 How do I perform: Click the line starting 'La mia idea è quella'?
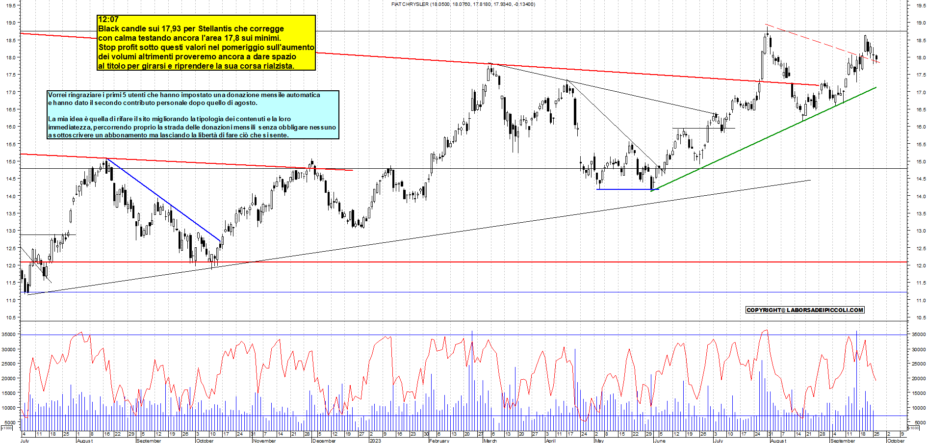pos(169,119)
